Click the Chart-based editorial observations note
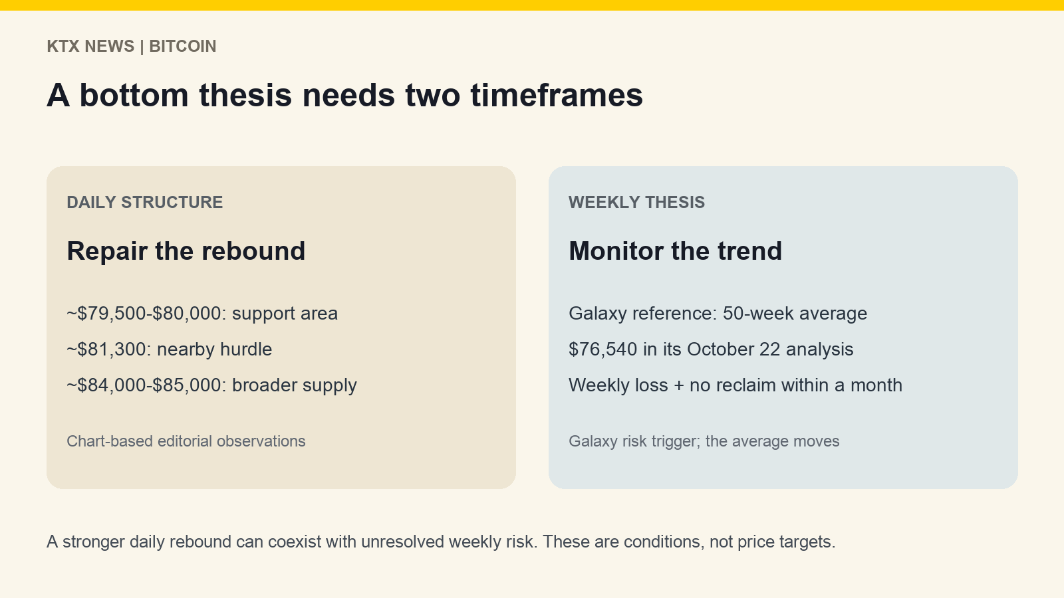 pos(186,441)
